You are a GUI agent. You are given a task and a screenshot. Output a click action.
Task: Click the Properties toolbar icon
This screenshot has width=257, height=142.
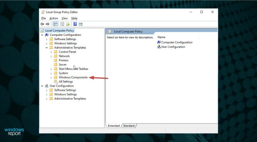pos(62,24)
